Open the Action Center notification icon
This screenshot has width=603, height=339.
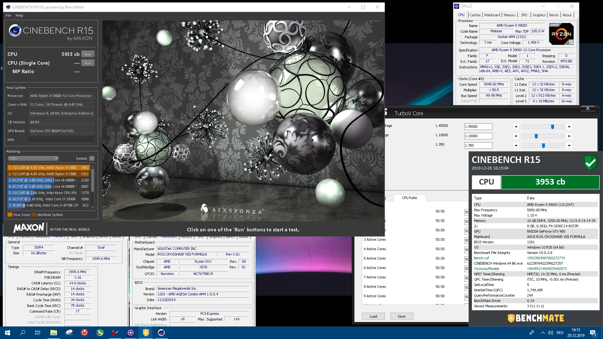tap(593, 333)
